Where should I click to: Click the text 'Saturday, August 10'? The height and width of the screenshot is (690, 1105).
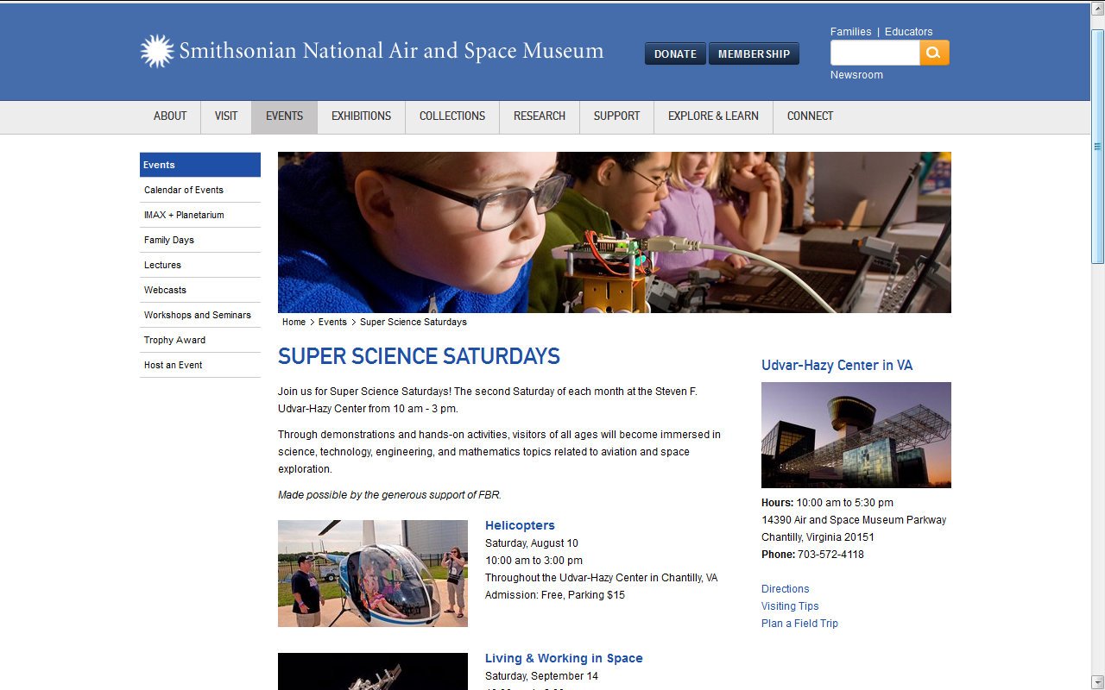pos(532,543)
